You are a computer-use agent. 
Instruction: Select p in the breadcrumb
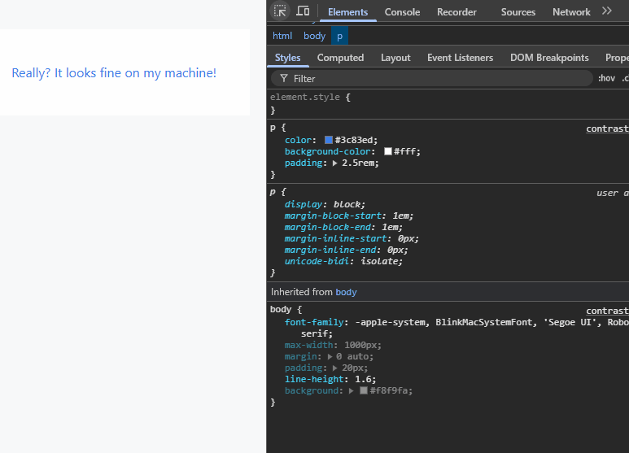coord(340,36)
